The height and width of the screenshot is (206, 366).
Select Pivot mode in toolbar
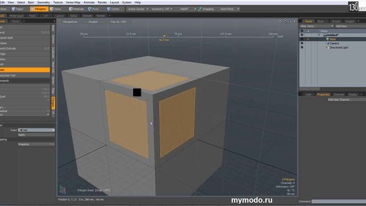(x=93, y=9)
